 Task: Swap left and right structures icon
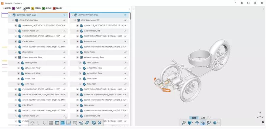pyautogui.click(x=87, y=123)
